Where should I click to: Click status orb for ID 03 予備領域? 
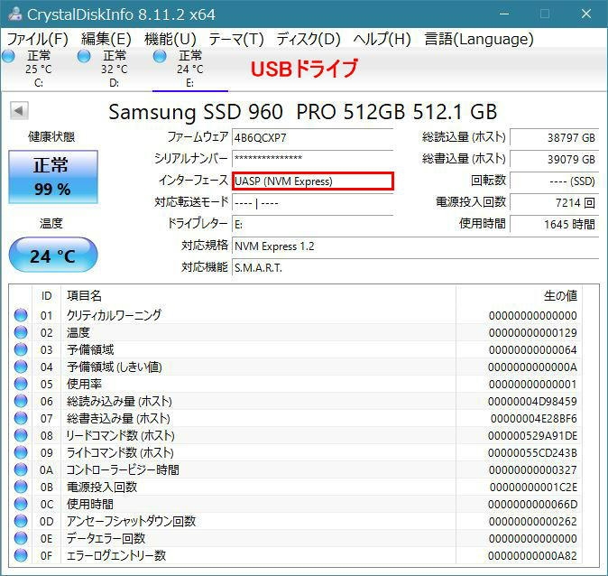click(x=21, y=349)
